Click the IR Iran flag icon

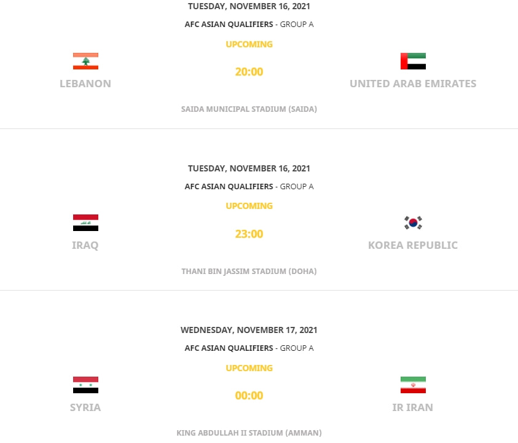click(x=413, y=385)
